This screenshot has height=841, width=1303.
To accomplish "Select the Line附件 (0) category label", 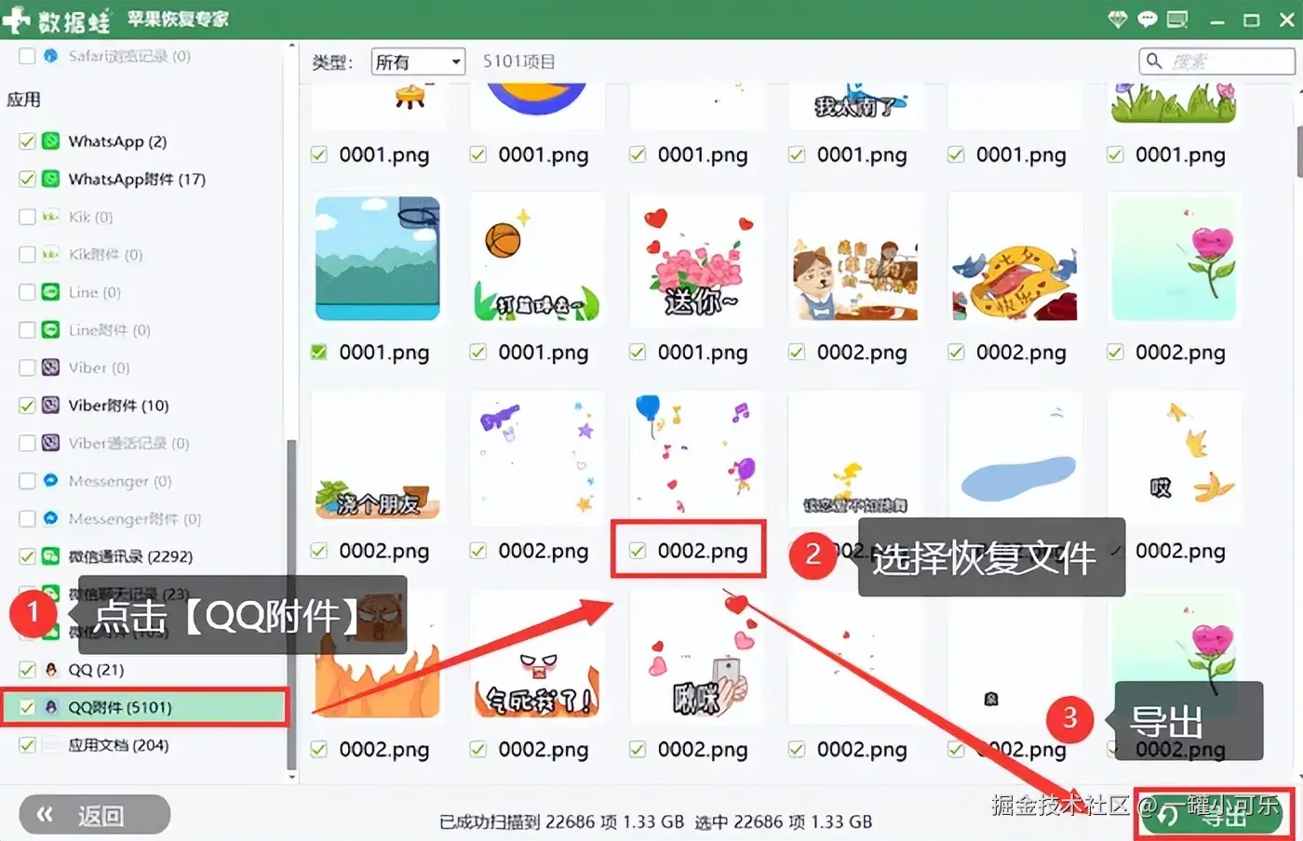I will pos(109,330).
